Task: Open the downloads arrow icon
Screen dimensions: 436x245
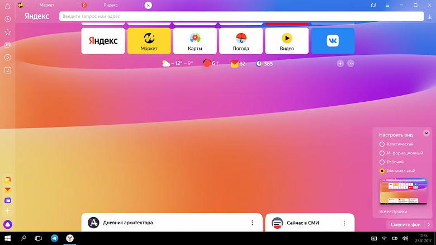Action: point(429,17)
